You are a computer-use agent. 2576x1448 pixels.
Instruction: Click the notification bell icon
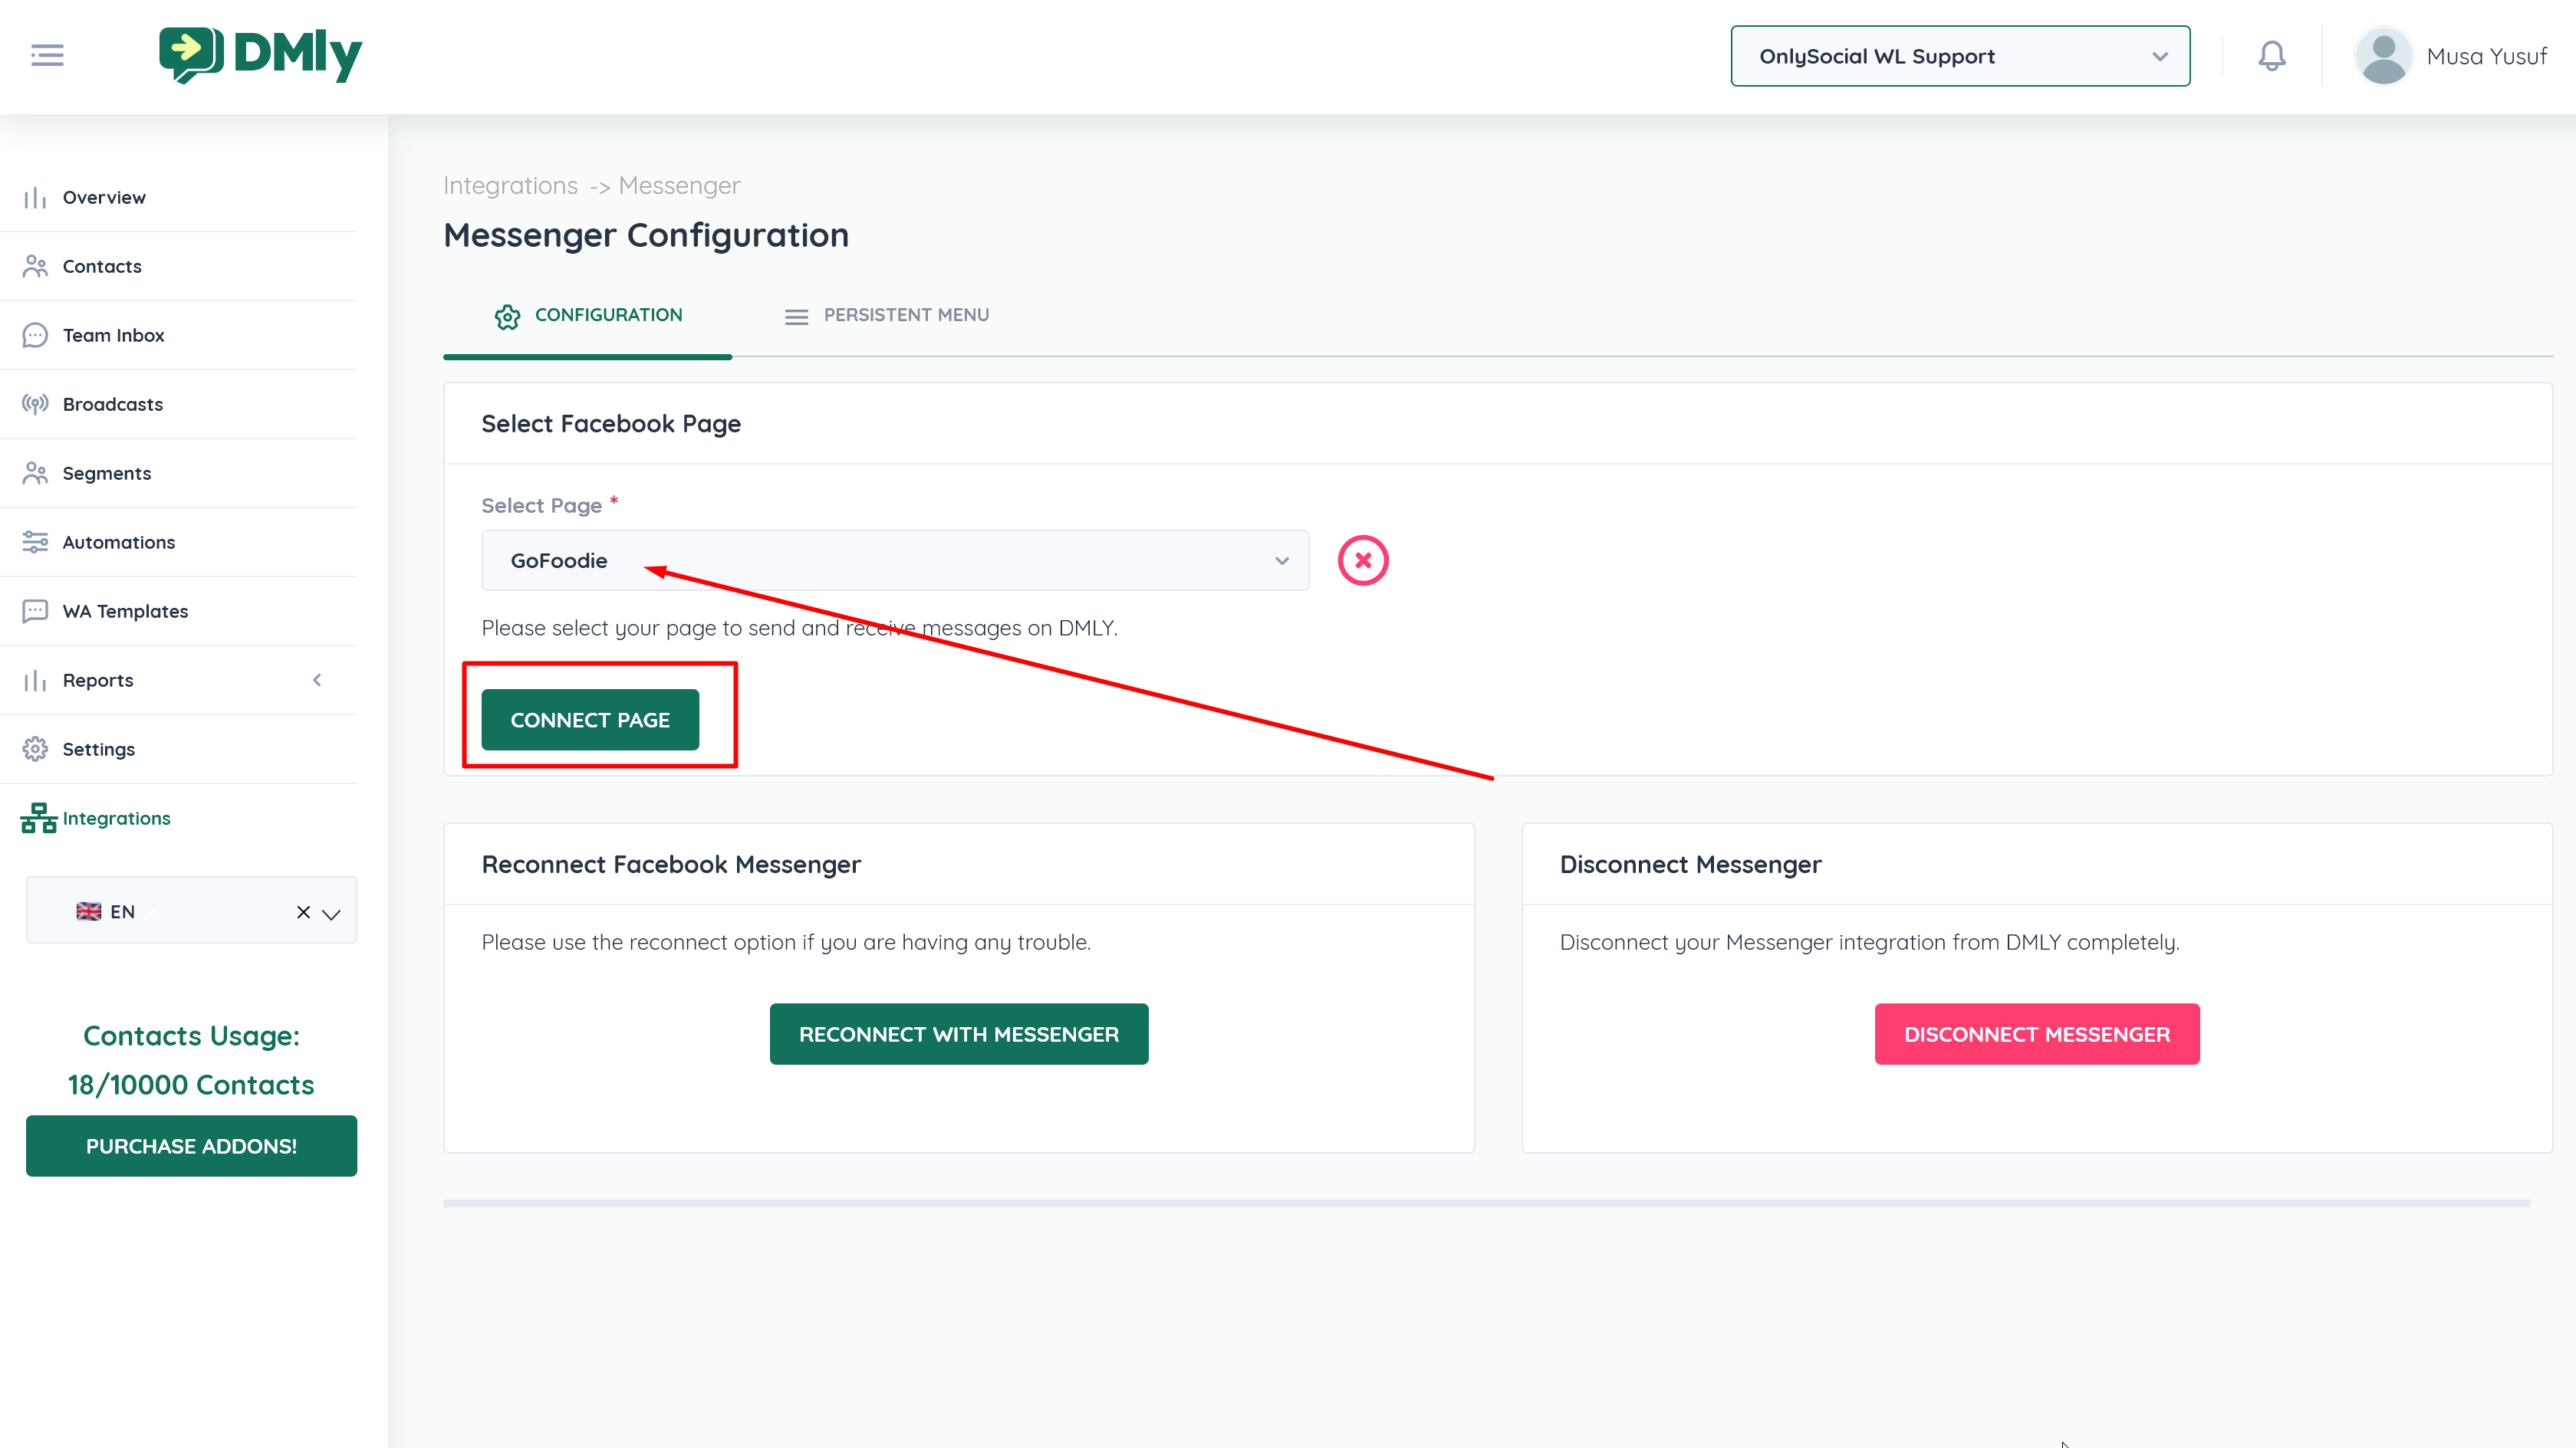[2271, 56]
